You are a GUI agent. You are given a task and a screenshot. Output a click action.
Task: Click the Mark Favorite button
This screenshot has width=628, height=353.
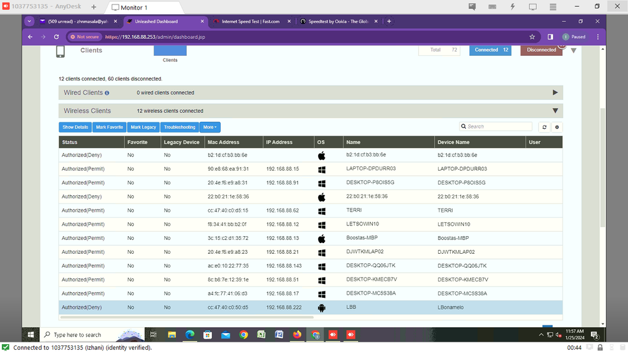click(109, 127)
